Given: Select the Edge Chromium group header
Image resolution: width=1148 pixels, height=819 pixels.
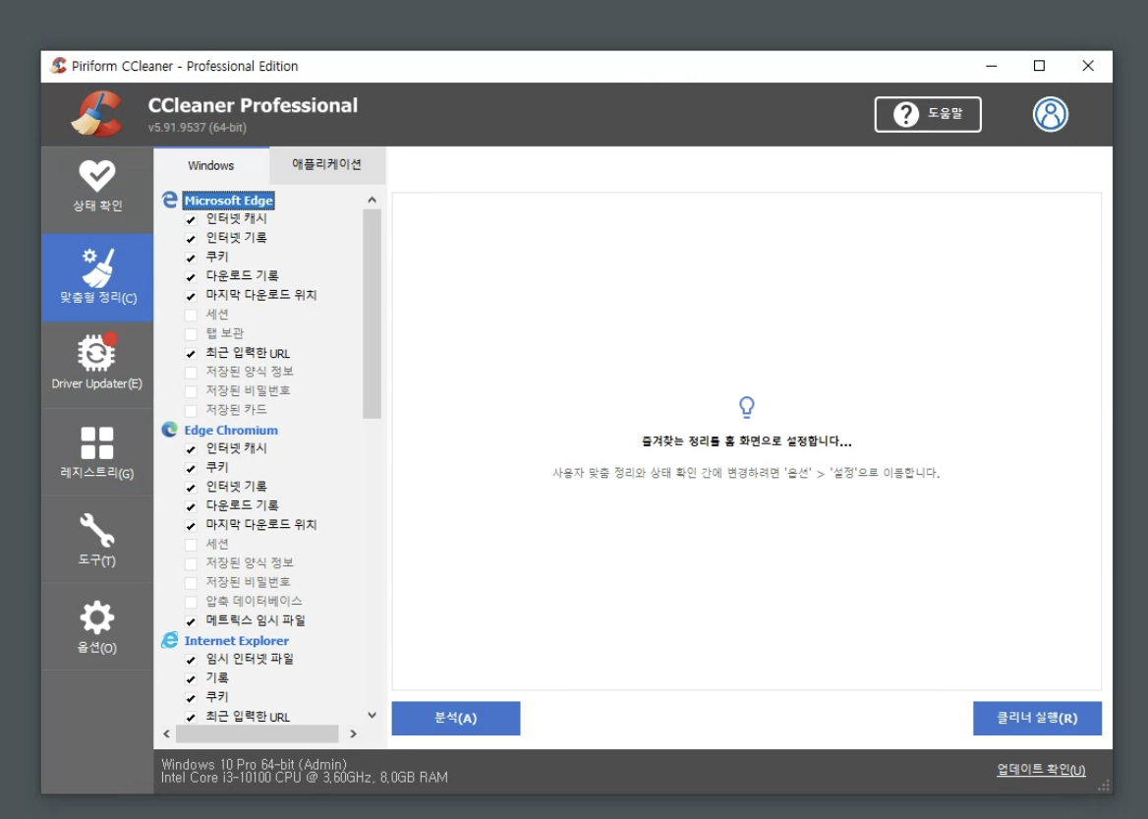Looking at the screenshot, I should point(231,430).
